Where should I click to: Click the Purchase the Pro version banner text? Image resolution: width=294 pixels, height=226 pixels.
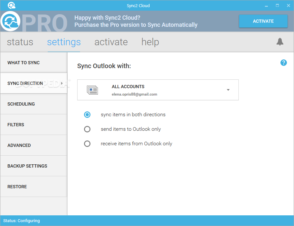pos(136,25)
